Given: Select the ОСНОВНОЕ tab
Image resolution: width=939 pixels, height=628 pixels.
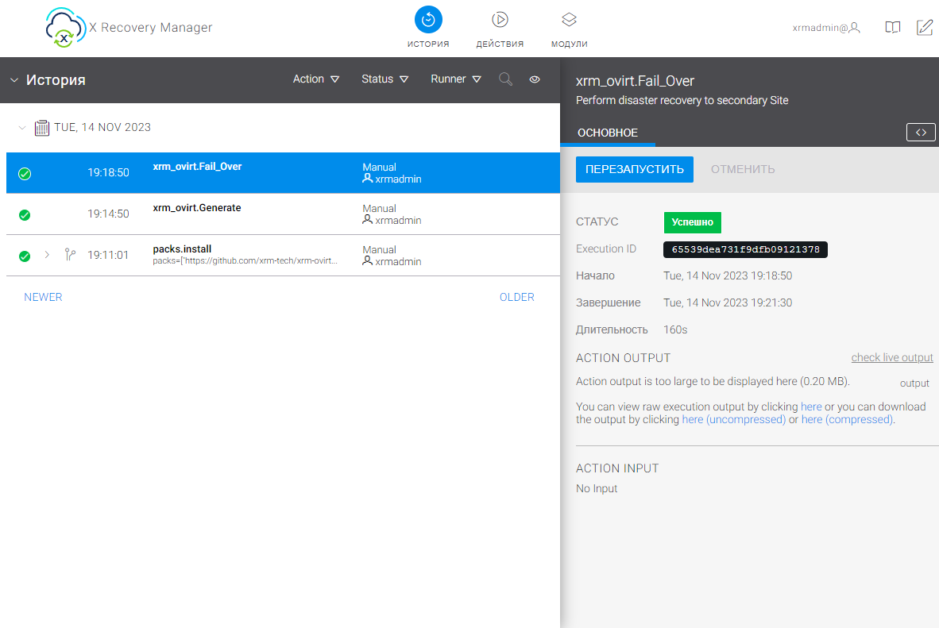Looking at the screenshot, I should point(607,133).
